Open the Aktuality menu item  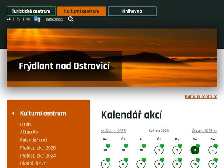tap(29, 132)
